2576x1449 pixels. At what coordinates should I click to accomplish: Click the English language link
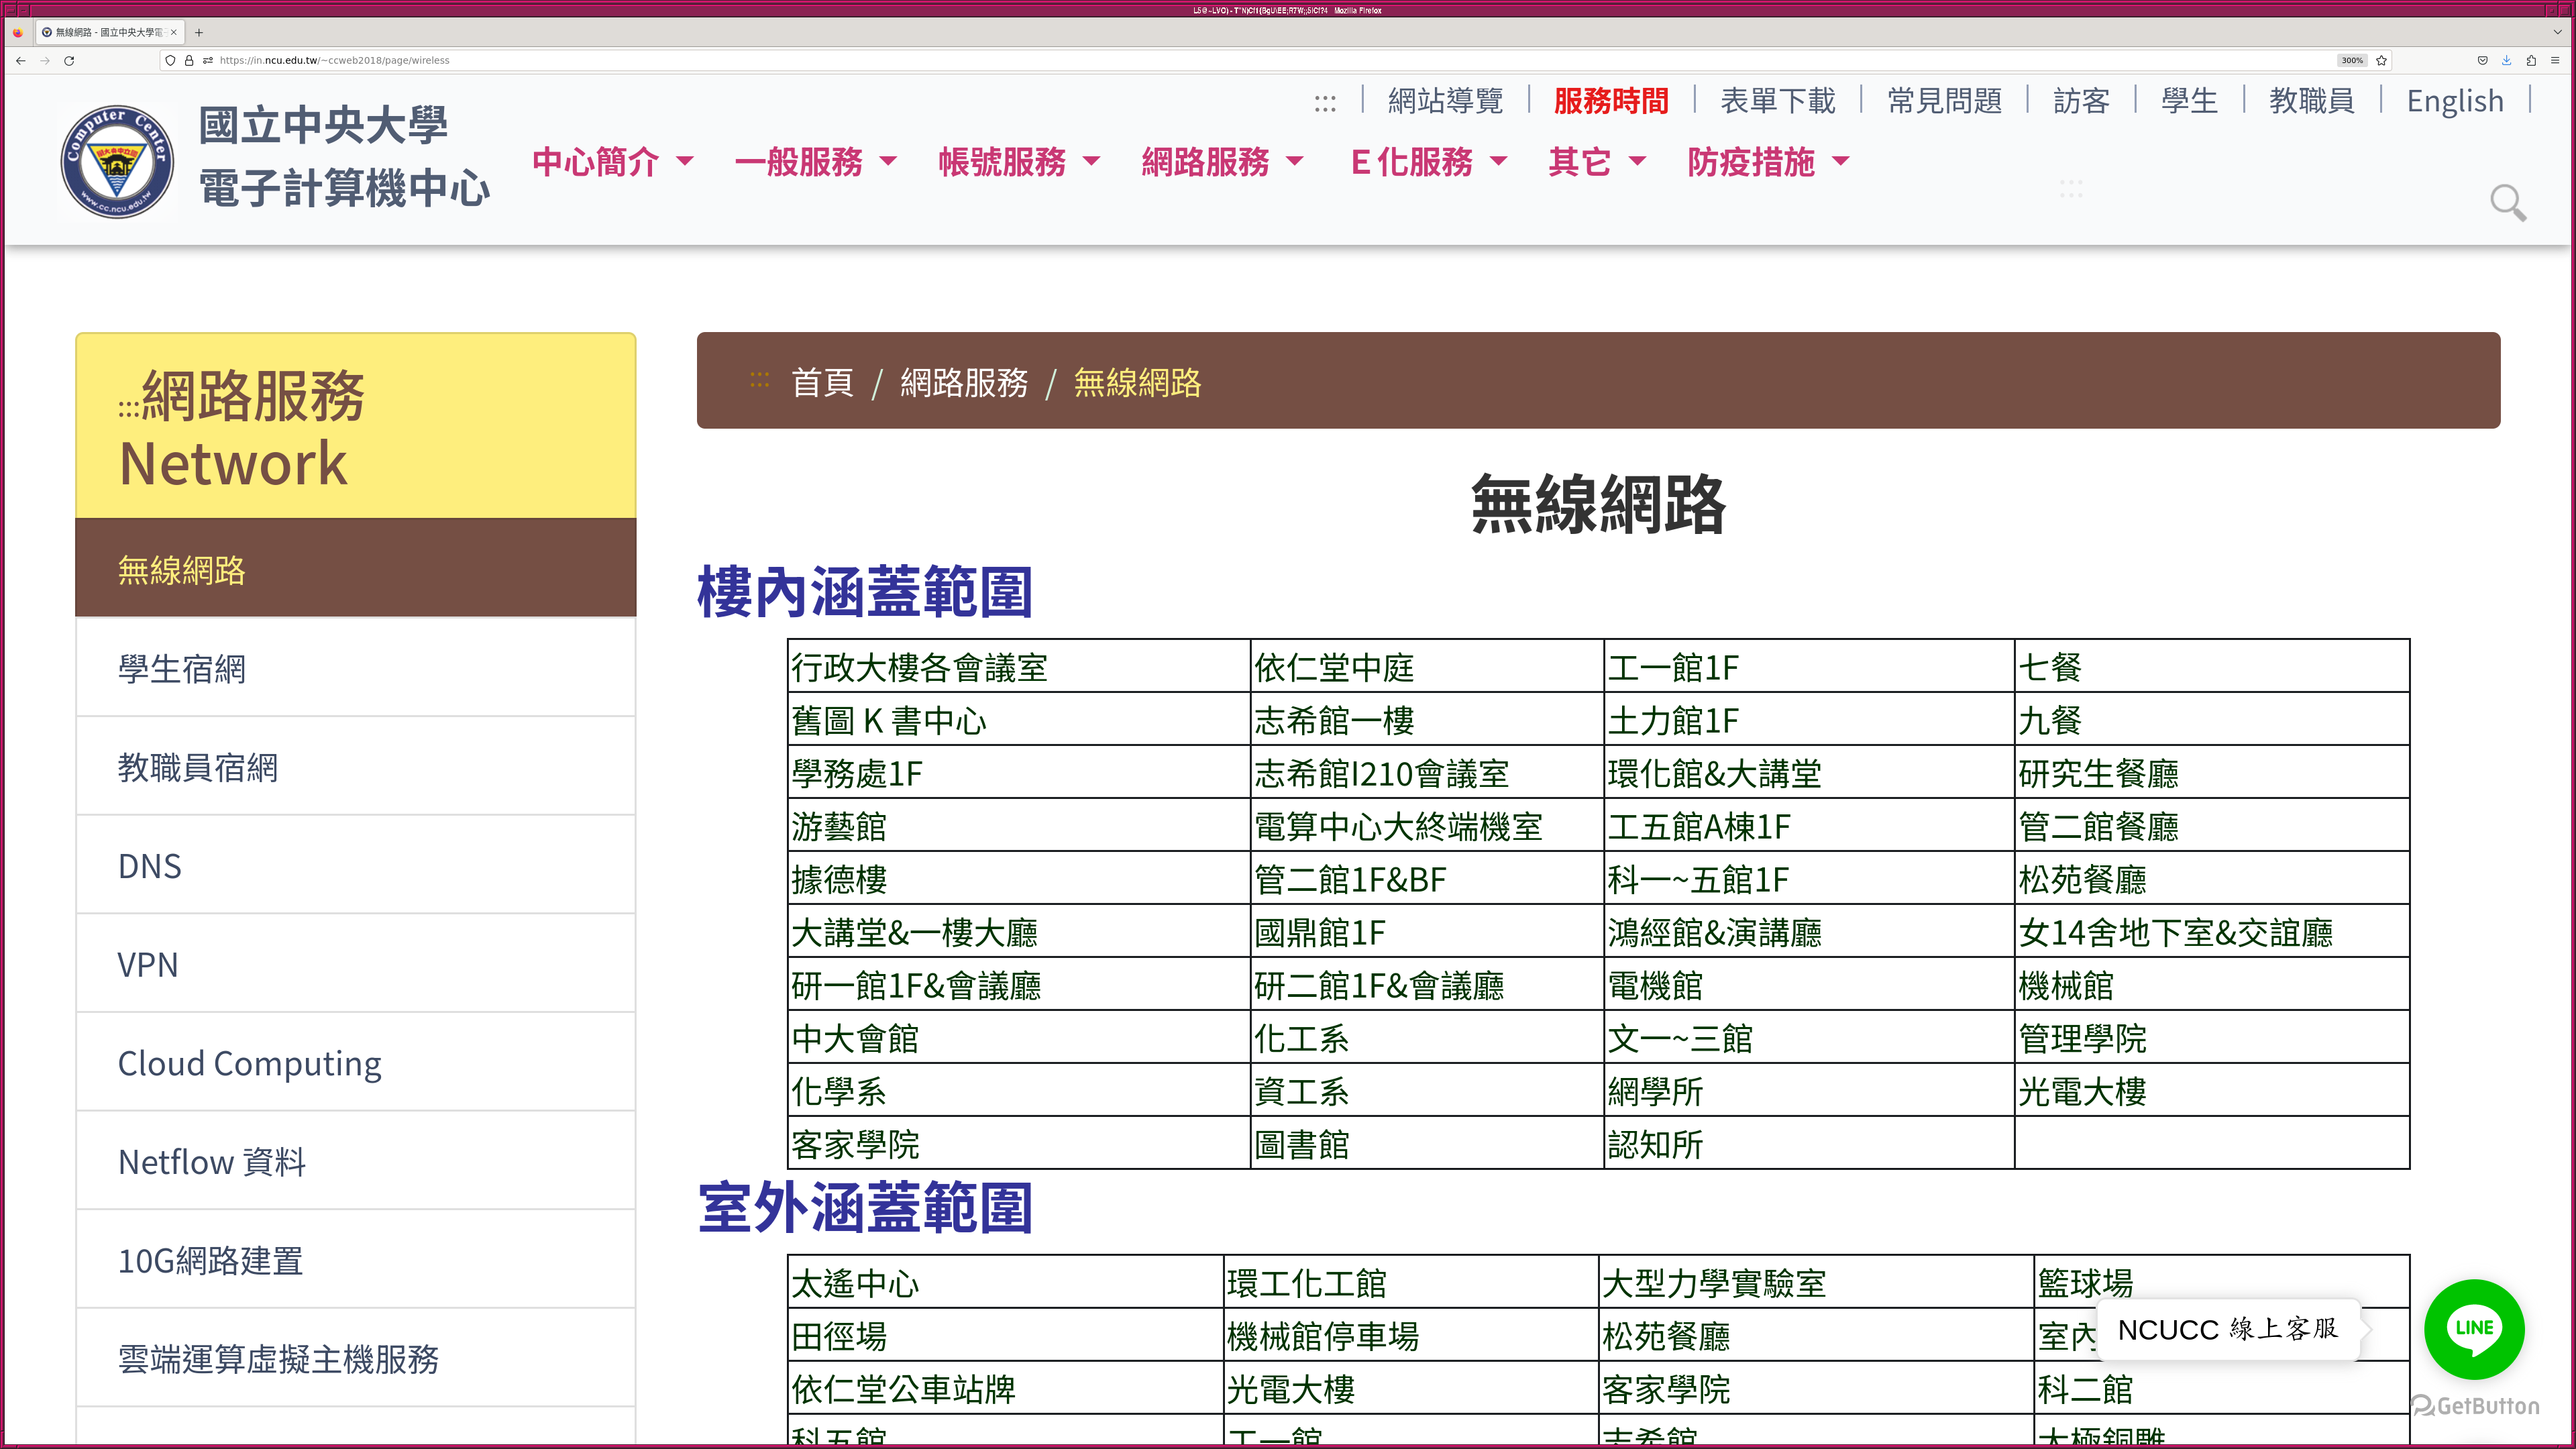2455,101
